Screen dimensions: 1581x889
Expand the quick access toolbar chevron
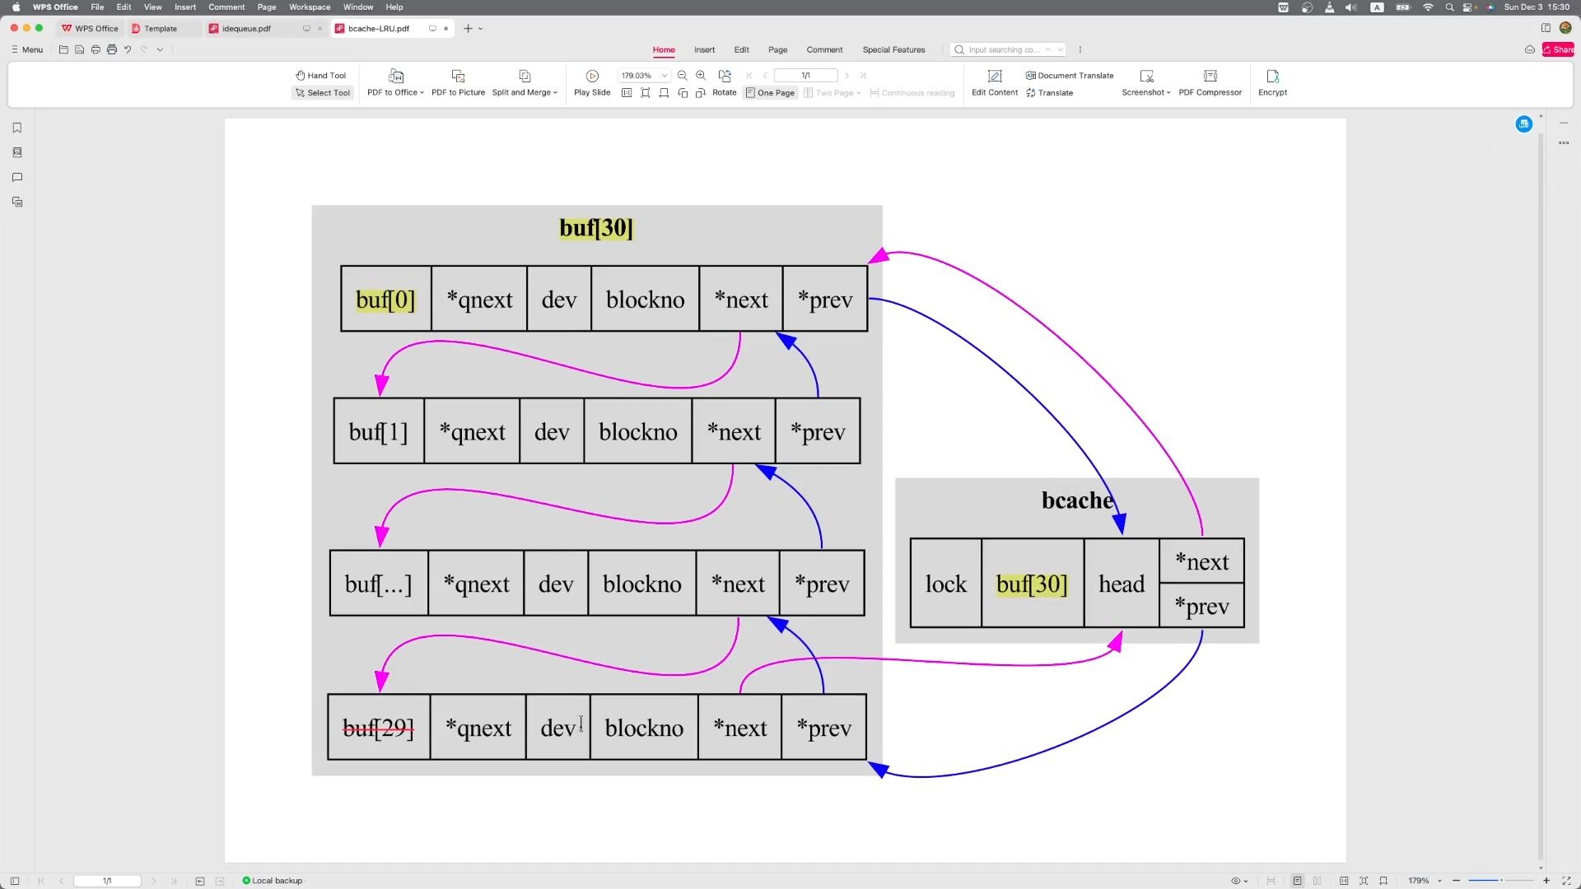point(160,50)
